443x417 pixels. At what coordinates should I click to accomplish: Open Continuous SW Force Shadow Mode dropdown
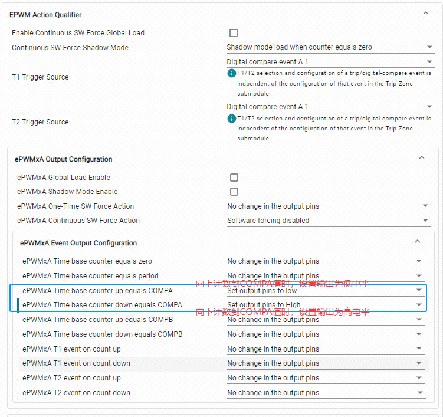(330, 47)
